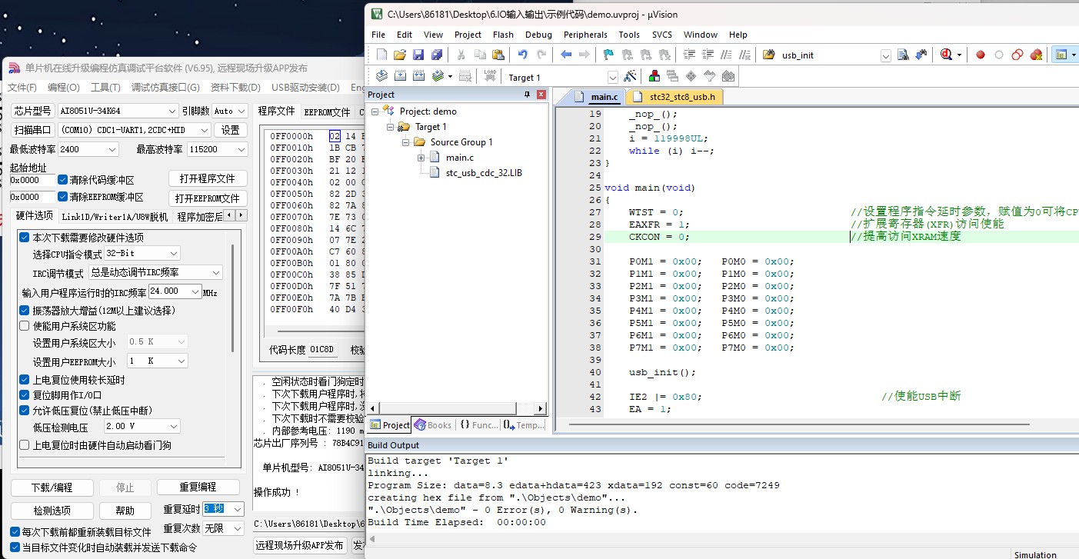
Task: Toggle 本次下载需要修改硬件选项 checkbox
Action: pyautogui.click(x=25, y=238)
